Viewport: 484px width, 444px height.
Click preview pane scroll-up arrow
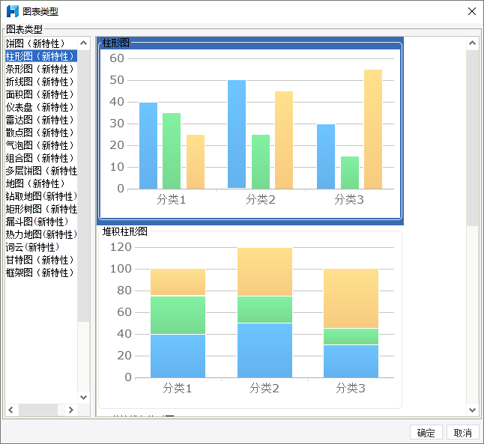pos(472,43)
